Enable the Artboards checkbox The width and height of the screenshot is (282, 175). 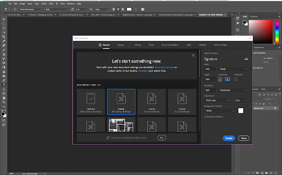pos(236,79)
